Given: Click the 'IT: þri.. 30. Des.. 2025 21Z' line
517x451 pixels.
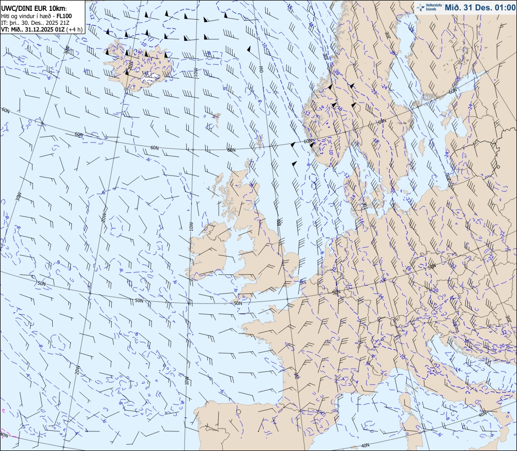Looking at the screenshot, I should [x=35, y=22].
